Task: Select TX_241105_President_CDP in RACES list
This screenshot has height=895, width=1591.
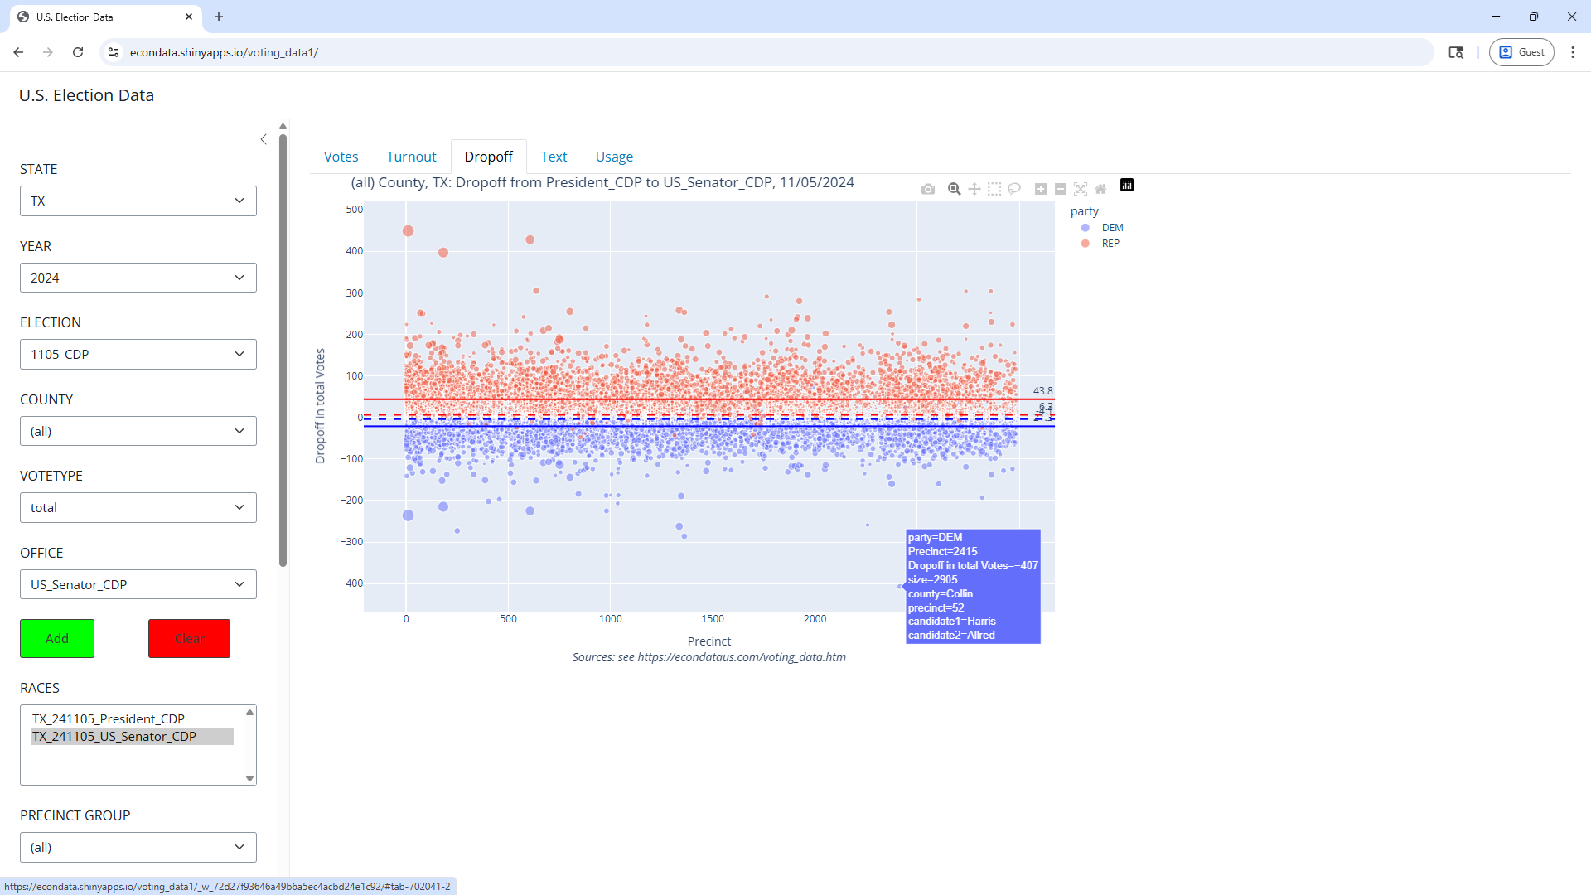Action: [109, 718]
